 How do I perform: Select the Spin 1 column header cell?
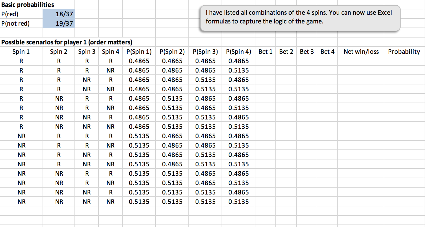pyautogui.click(x=21, y=51)
